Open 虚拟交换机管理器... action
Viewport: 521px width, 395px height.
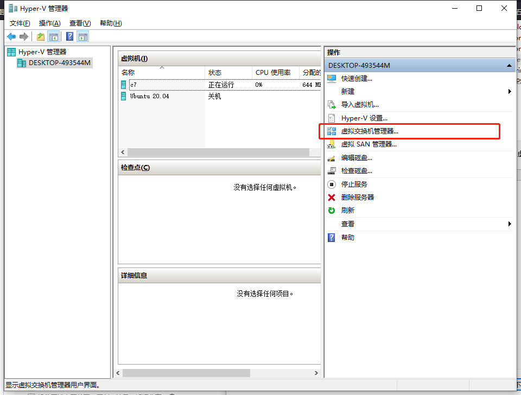(x=370, y=131)
